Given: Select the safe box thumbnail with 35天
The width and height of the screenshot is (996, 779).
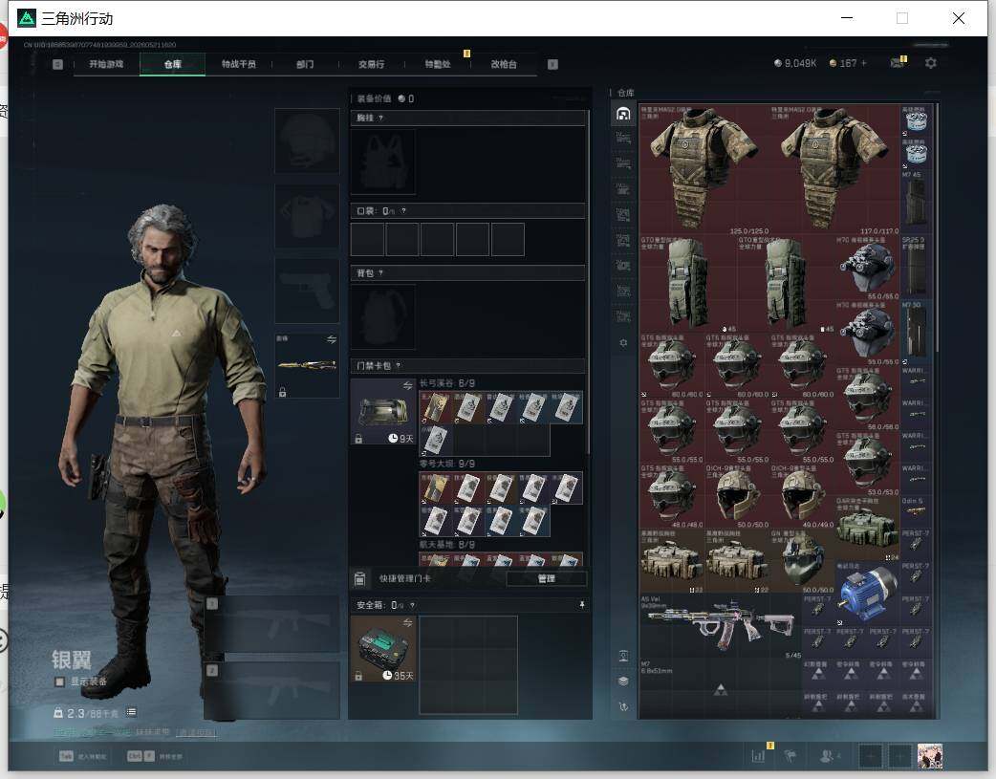Looking at the screenshot, I should 383,649.
